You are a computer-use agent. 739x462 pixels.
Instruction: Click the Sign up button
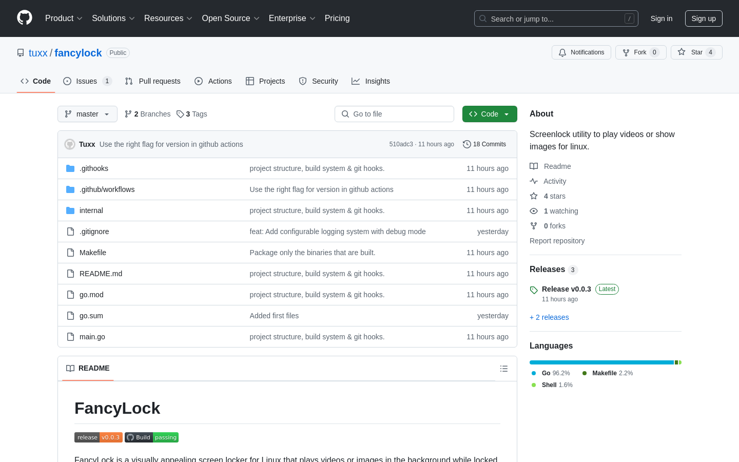704,18
